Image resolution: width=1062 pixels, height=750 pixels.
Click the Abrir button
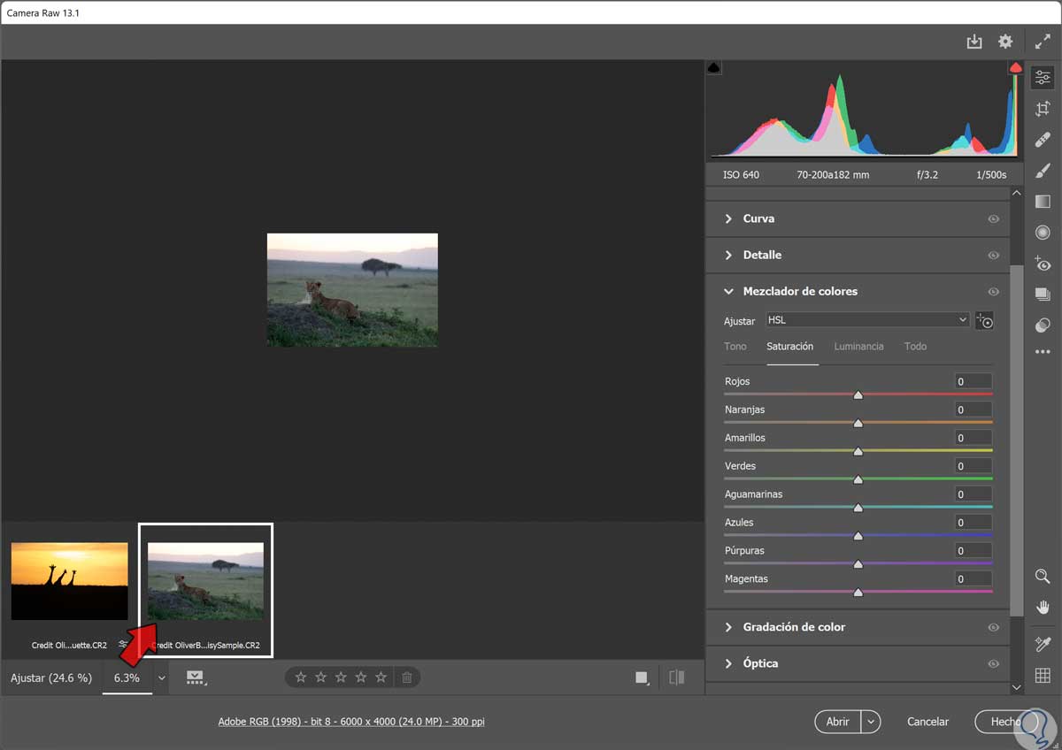point(838,722)
